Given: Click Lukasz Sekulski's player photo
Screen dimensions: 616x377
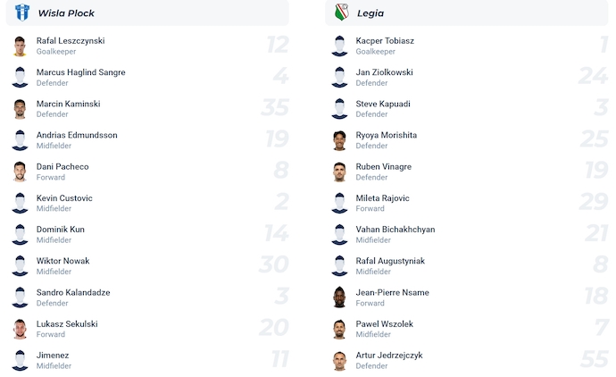Looking at the screenshot, I should click(x=20, y=329).
